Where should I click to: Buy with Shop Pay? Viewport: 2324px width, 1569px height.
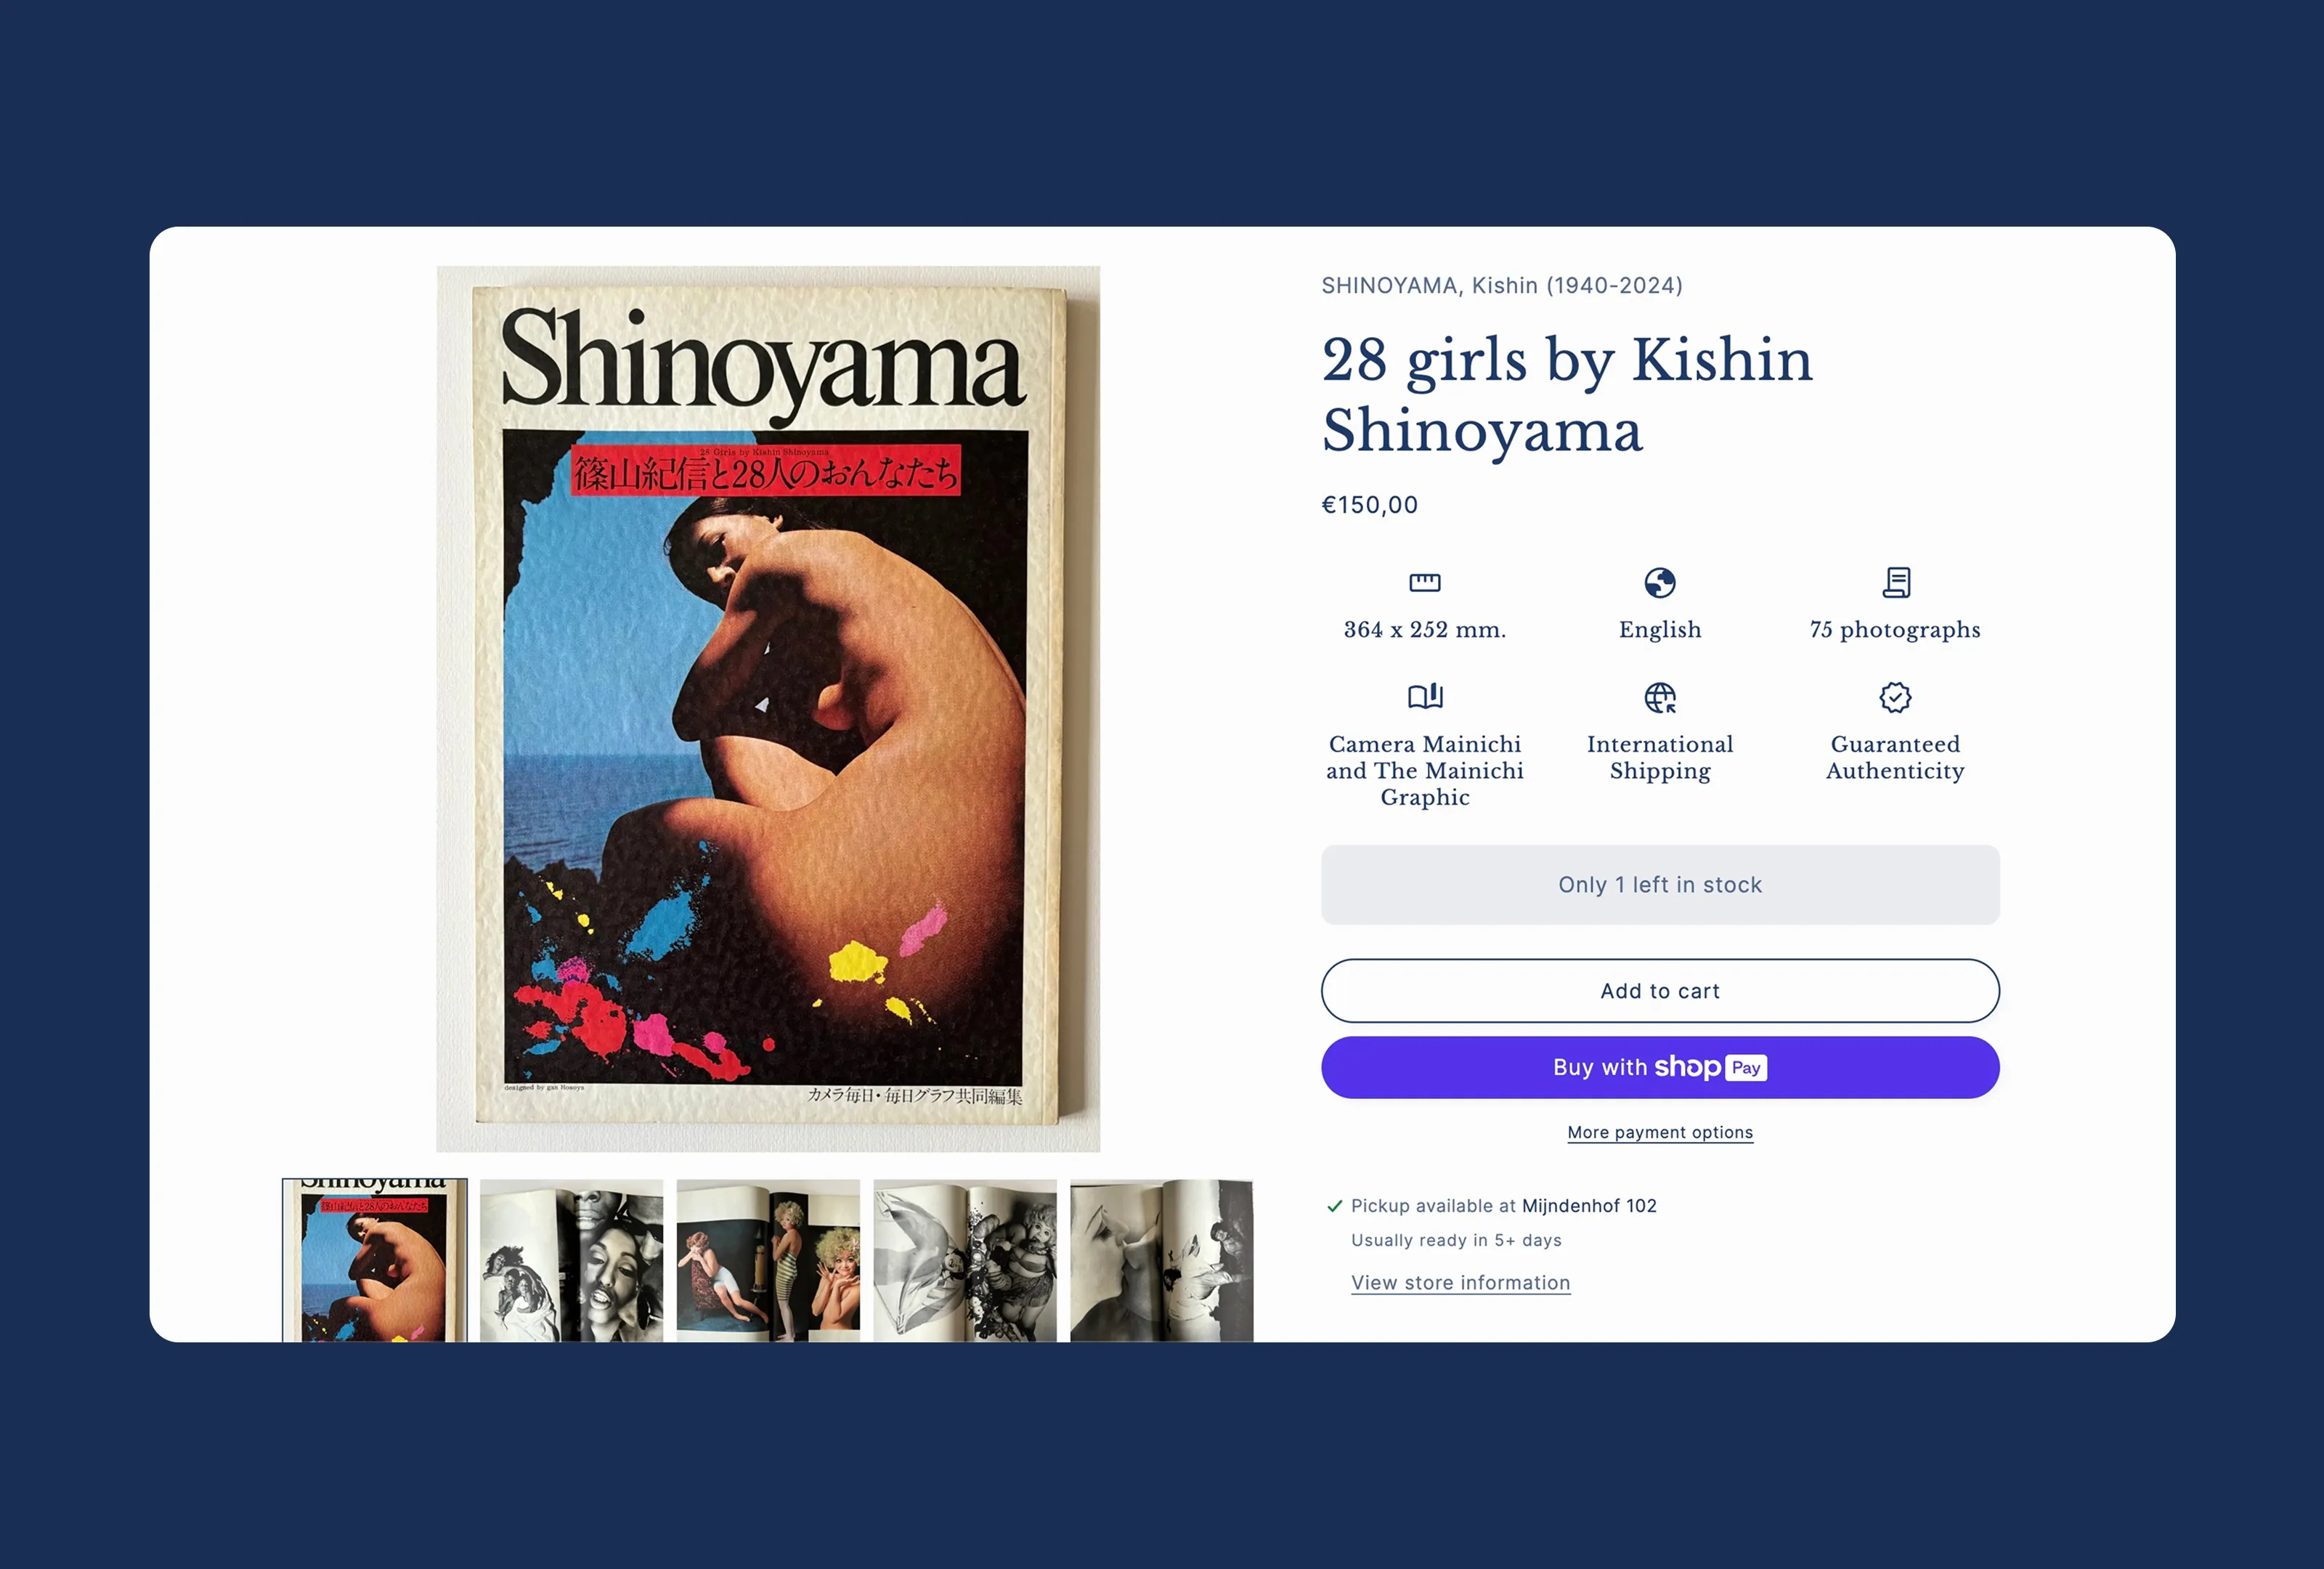coord(1660,1067)
